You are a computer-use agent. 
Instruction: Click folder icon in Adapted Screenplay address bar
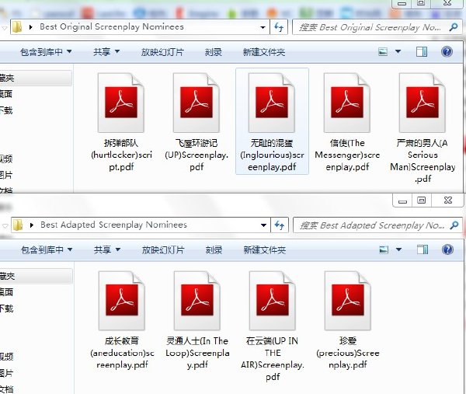18,225
